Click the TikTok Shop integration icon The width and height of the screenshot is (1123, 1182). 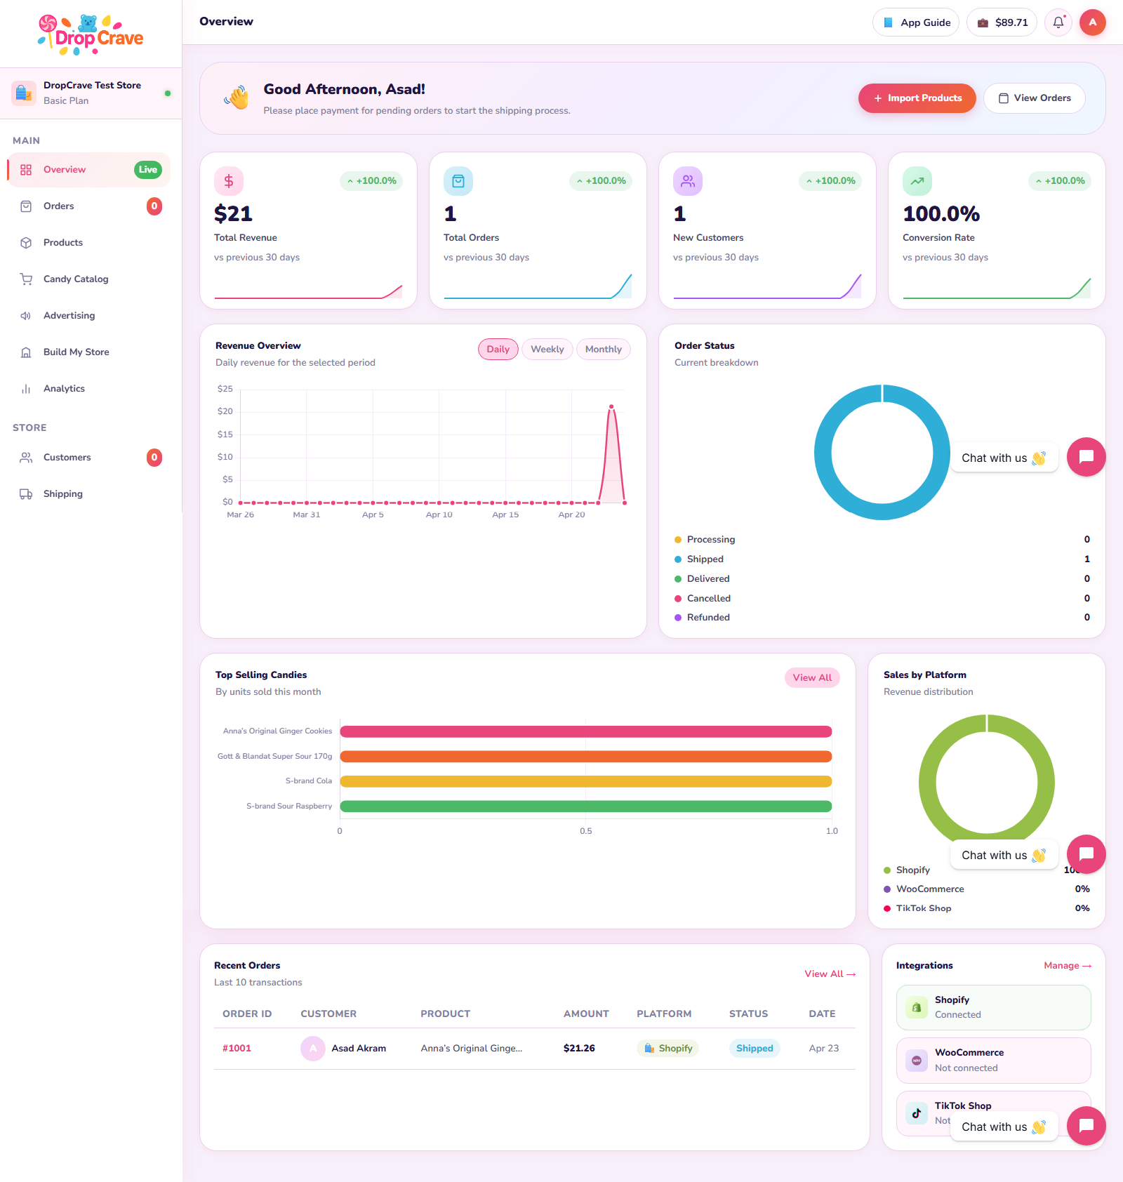pyautogui.click(x=917, y=1113)
